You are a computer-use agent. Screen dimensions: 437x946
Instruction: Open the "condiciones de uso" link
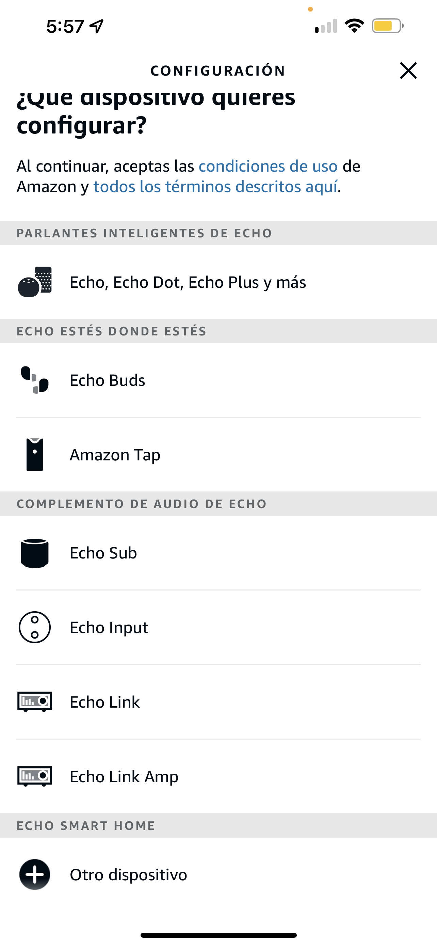268,167
